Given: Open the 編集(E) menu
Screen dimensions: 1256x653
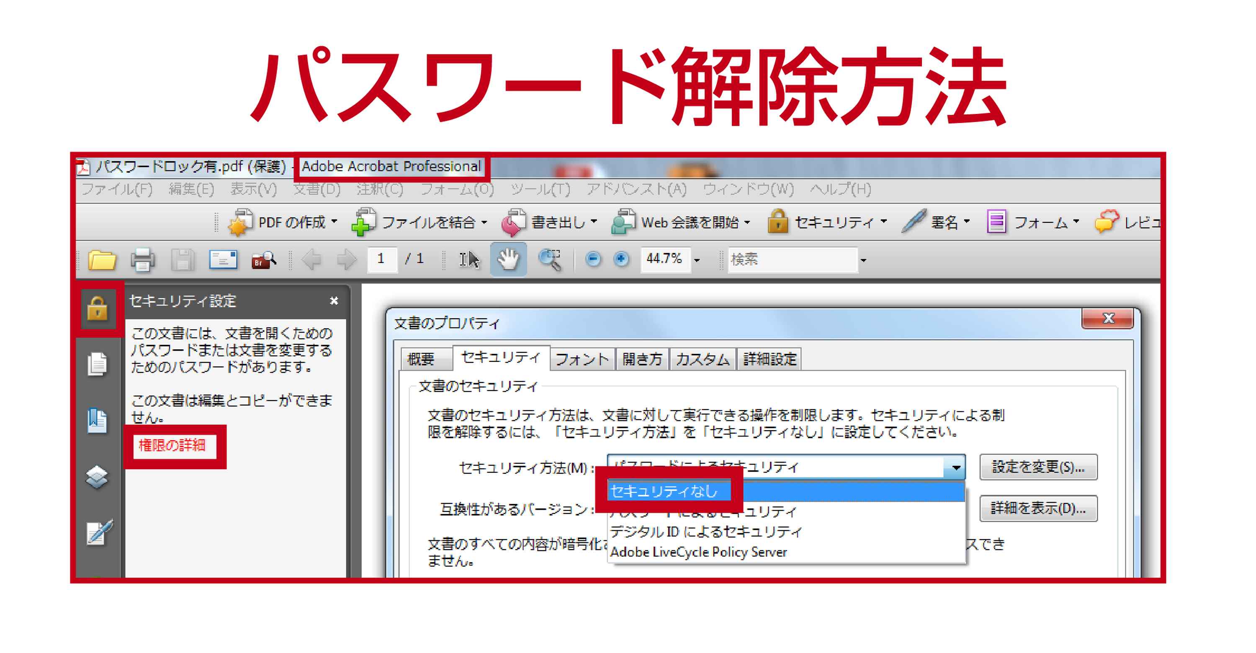Looking at the screenshot, I should [192, 189].
